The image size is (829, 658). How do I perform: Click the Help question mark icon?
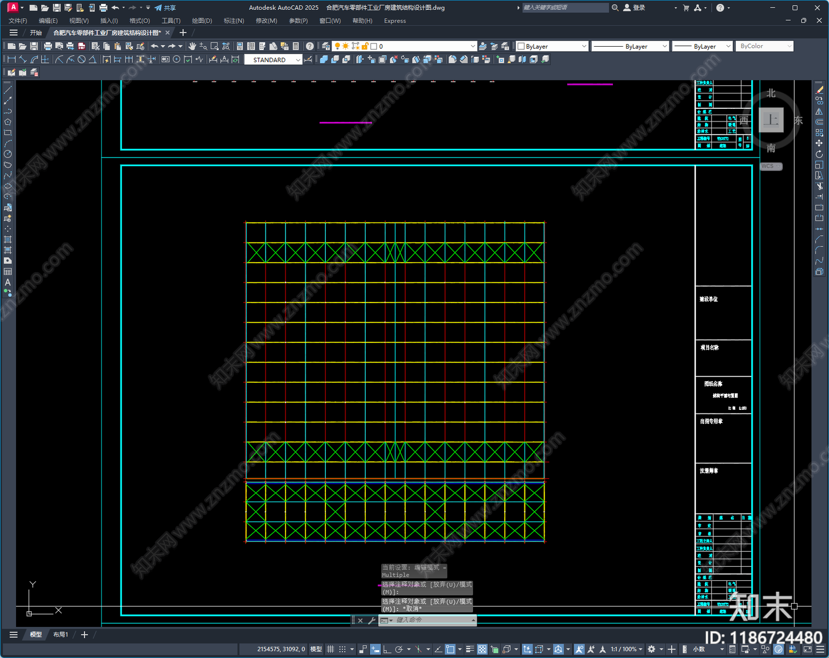(310, 46)
